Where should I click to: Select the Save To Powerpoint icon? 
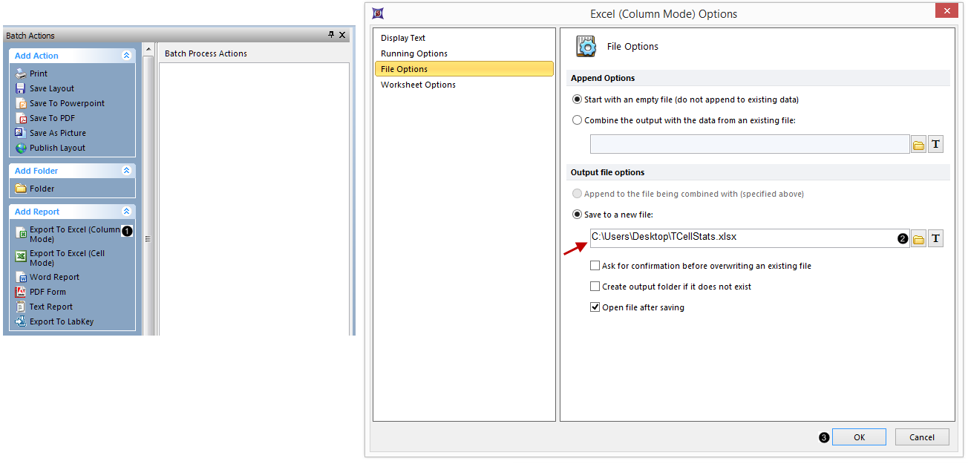21,103
